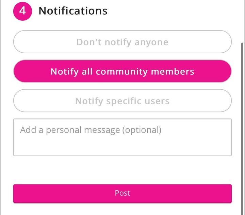Toggle the "Notify specific users" pill

click(122, 101)
